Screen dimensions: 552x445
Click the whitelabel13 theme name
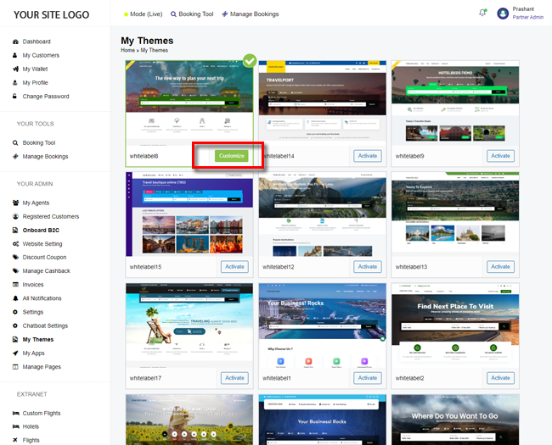click(x=411, y=267)
